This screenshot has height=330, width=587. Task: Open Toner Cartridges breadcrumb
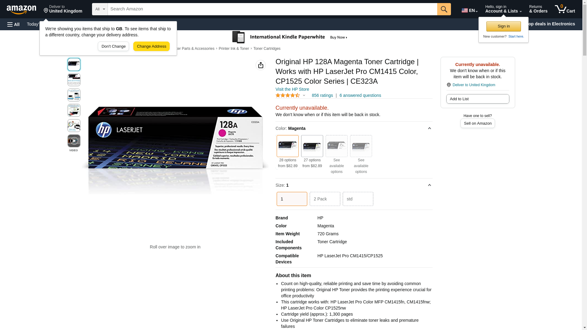click(x=267, y=49)
